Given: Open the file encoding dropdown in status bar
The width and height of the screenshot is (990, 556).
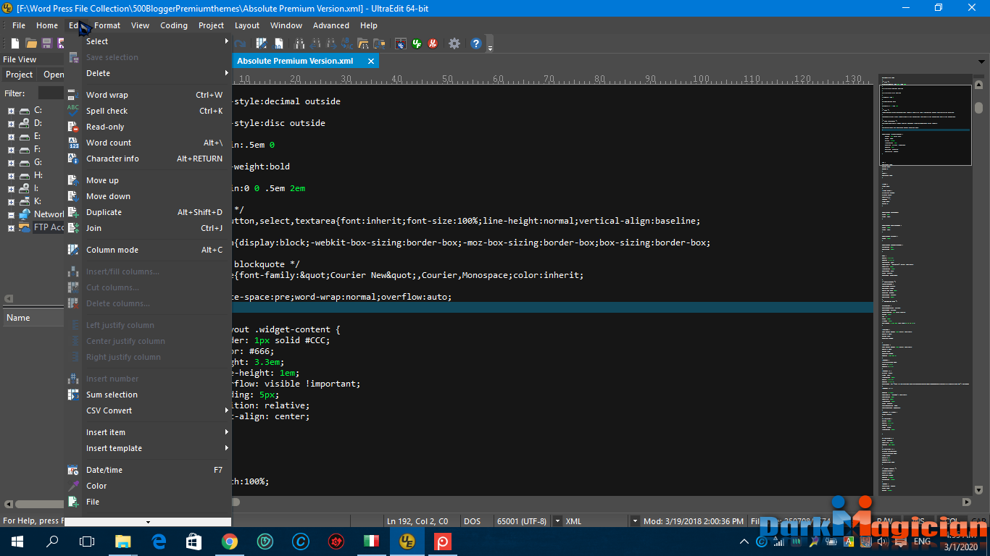Looking at the screenshot, I should (x=557, y=521).
